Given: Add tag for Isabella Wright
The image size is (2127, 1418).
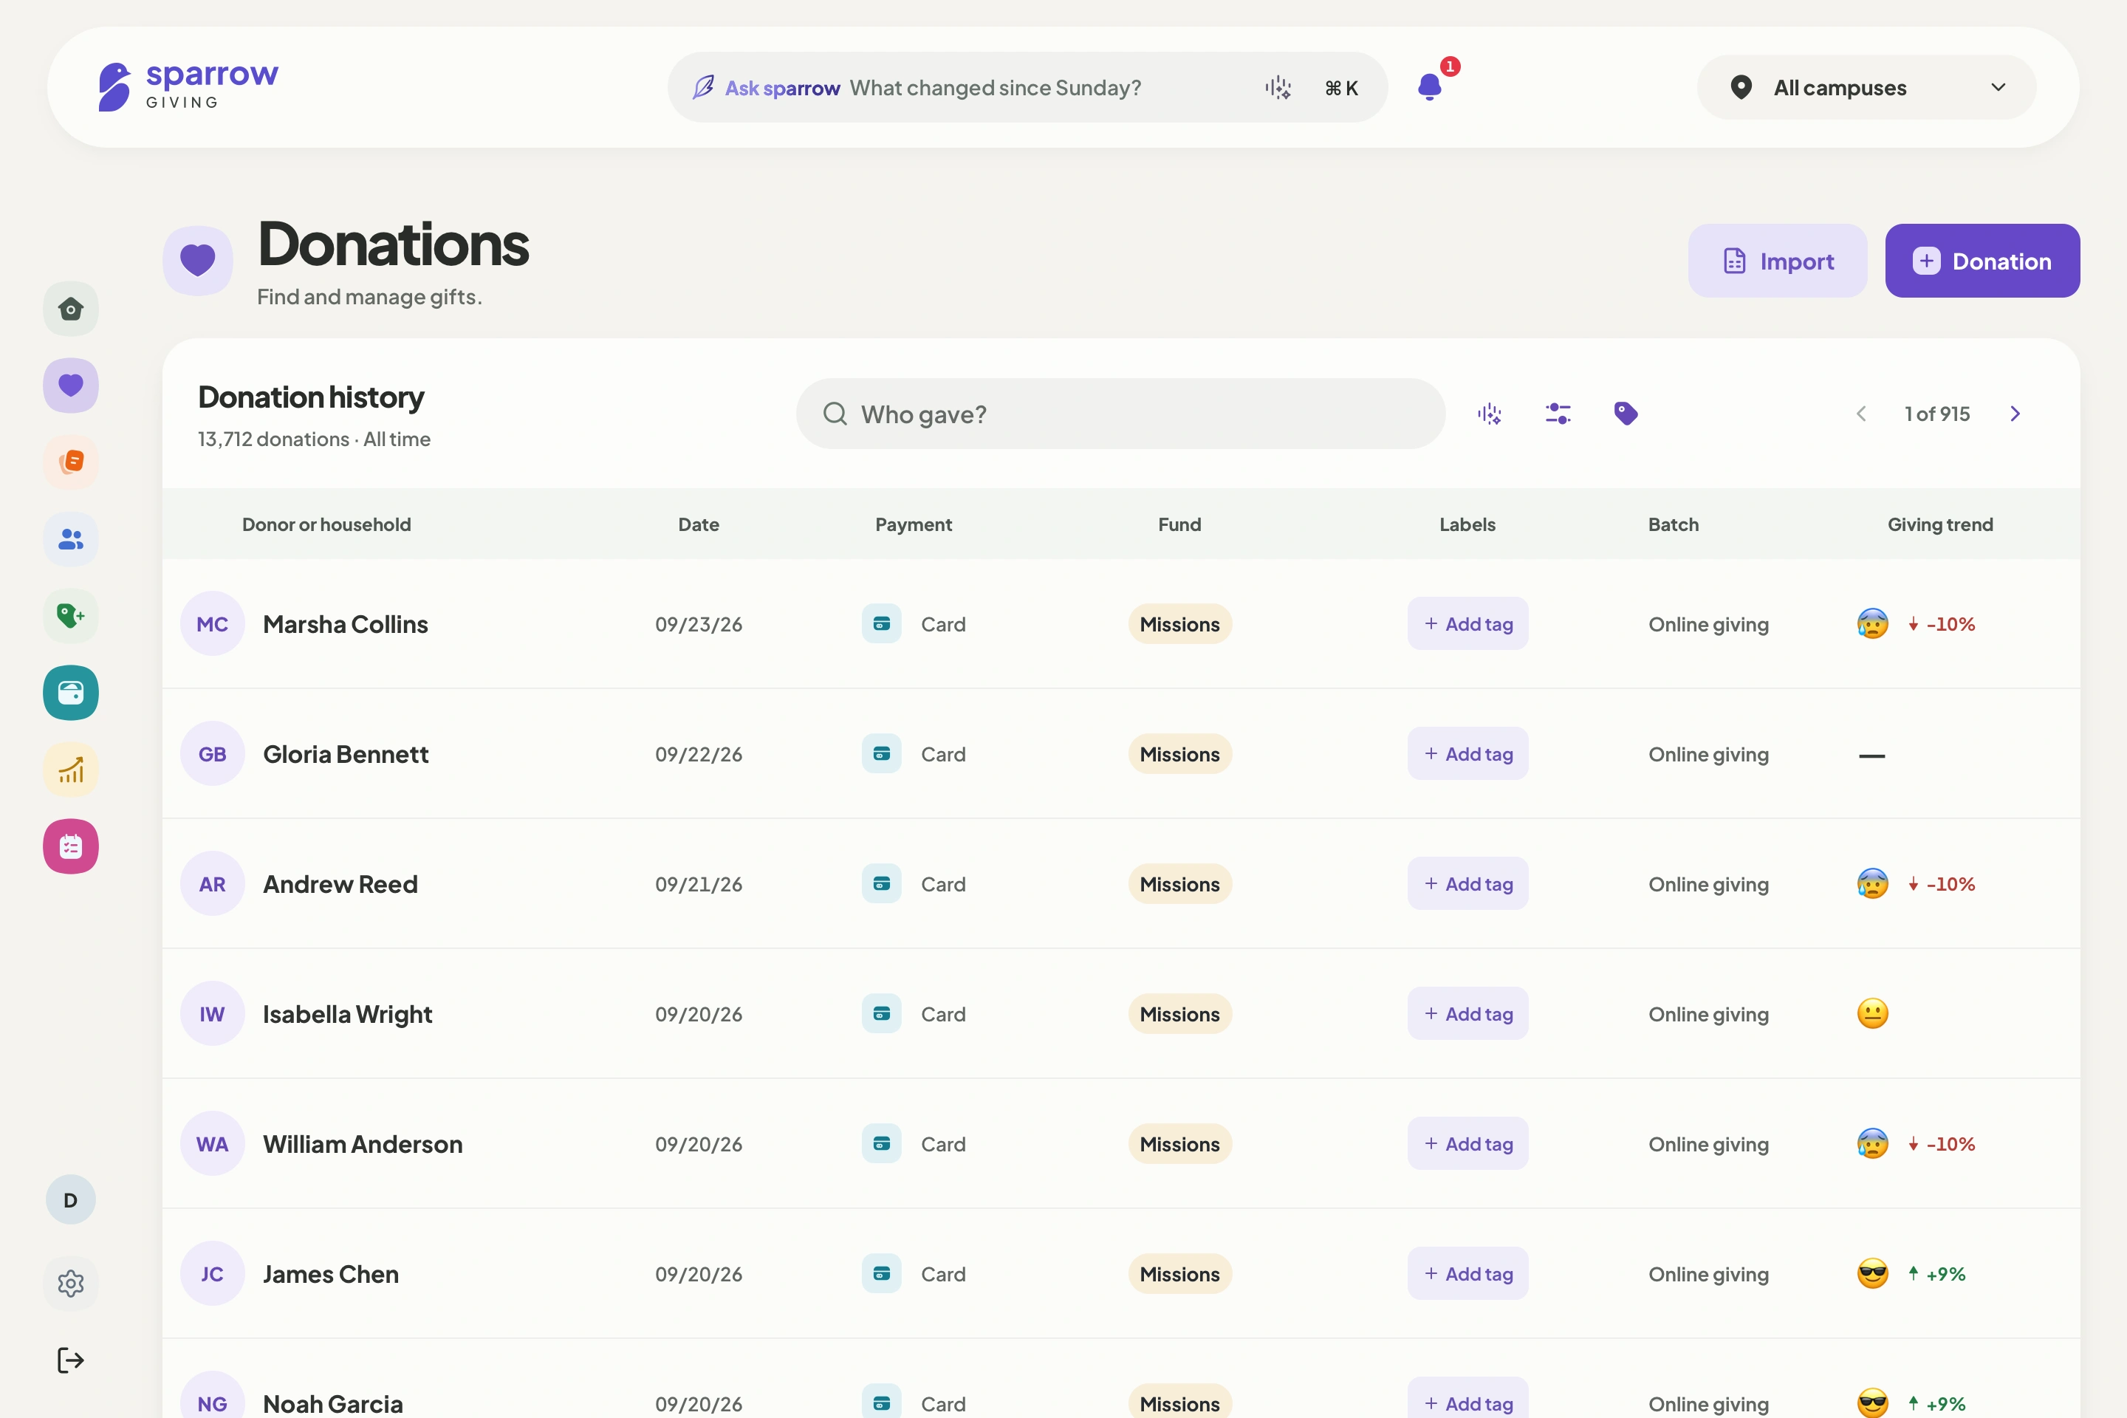Looking at the screenshot, I should point(1467,1014).
